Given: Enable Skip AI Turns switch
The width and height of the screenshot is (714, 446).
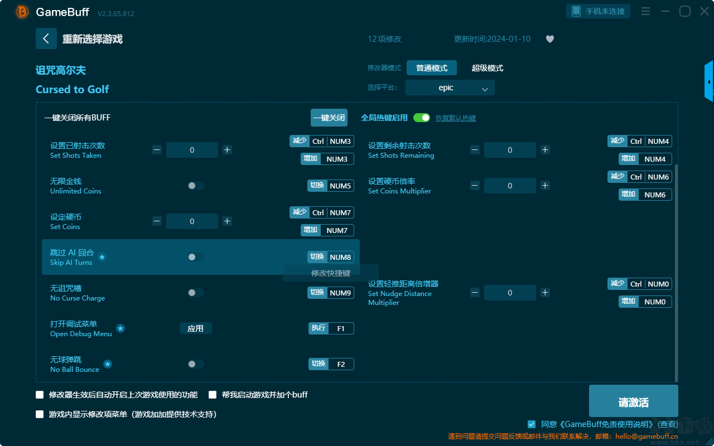Looking at the screenshot, I should [195, 257].
